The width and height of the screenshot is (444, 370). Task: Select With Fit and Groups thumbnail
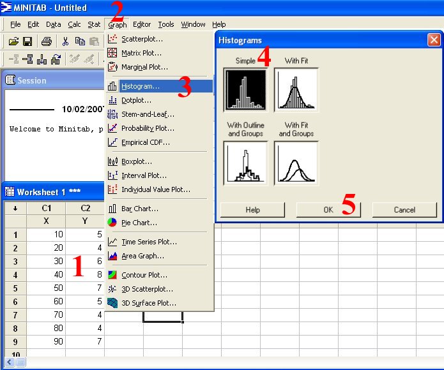click(296, 163)
